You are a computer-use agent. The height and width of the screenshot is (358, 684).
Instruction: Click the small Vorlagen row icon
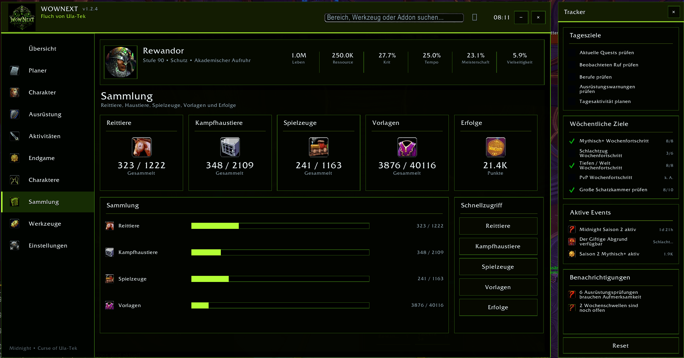pos(110,305)
